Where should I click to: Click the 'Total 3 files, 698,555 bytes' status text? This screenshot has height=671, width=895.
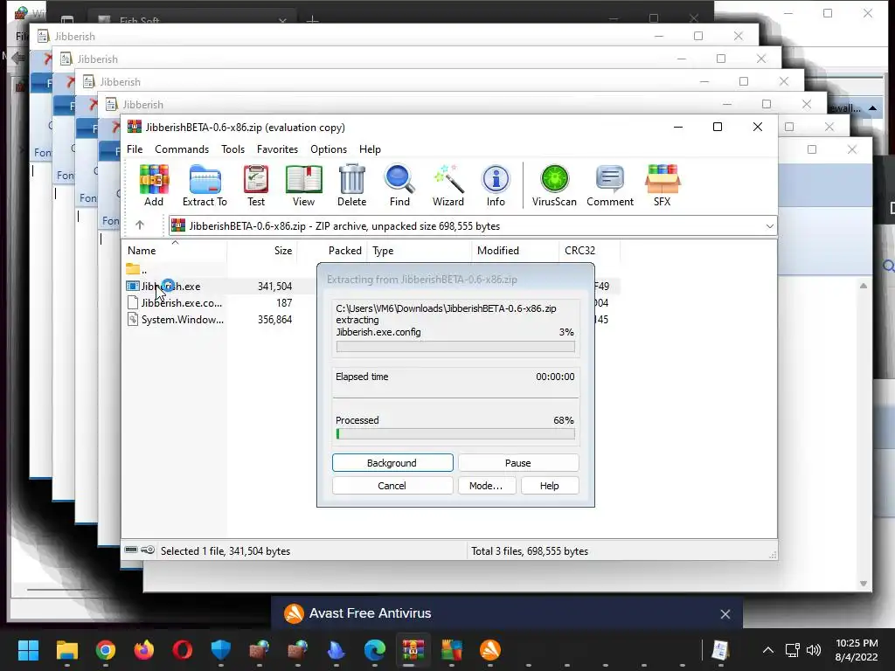530,551
